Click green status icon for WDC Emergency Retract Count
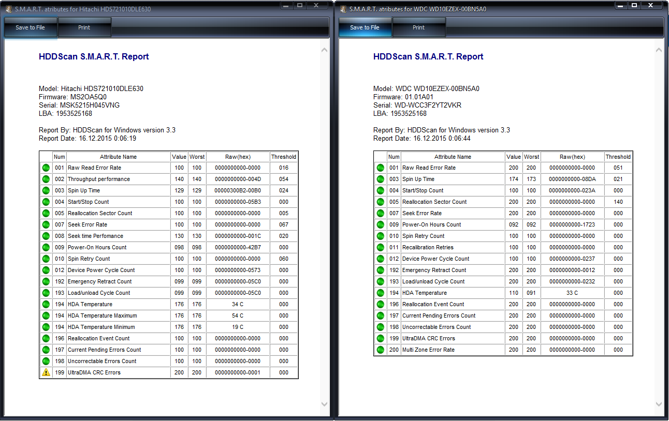This screenshot has height=421, width=669. coord(381,270)
